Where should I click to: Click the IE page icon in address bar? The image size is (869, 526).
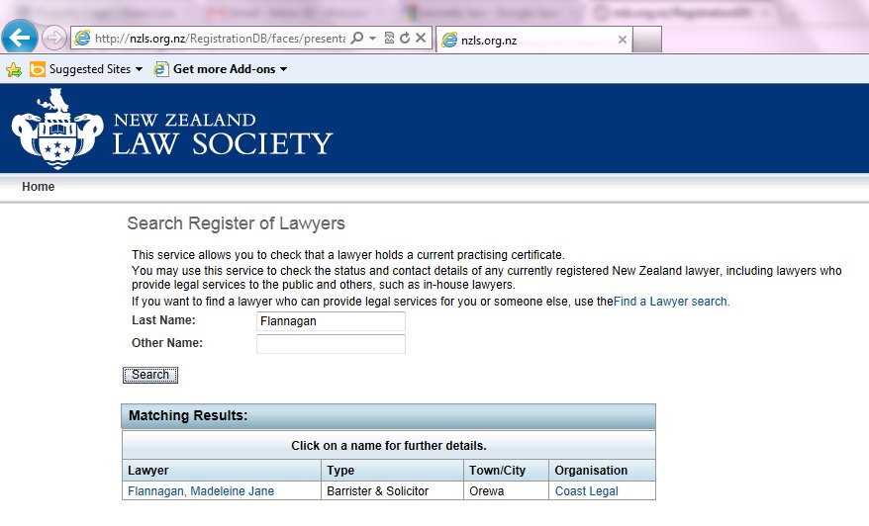pyautogui.click(x=82, y=39)
